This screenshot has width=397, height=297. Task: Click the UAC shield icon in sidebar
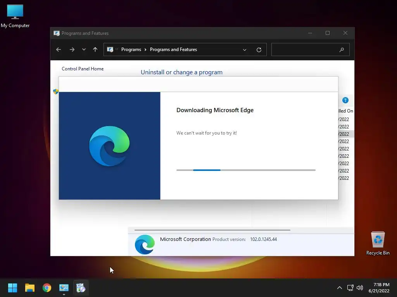(x=56, y=91)
